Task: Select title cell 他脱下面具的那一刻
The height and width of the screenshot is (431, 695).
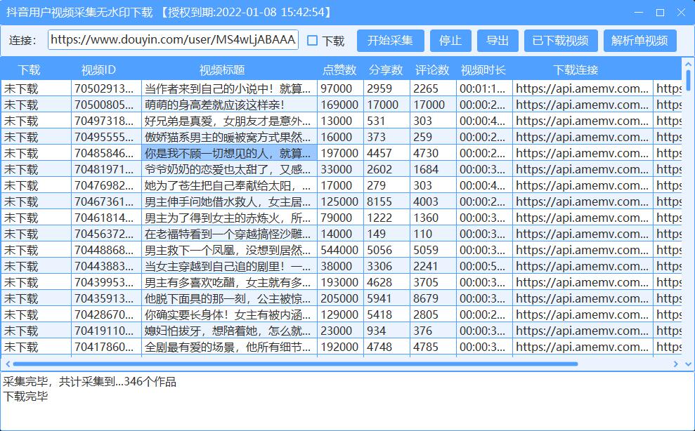Action: 229,298
